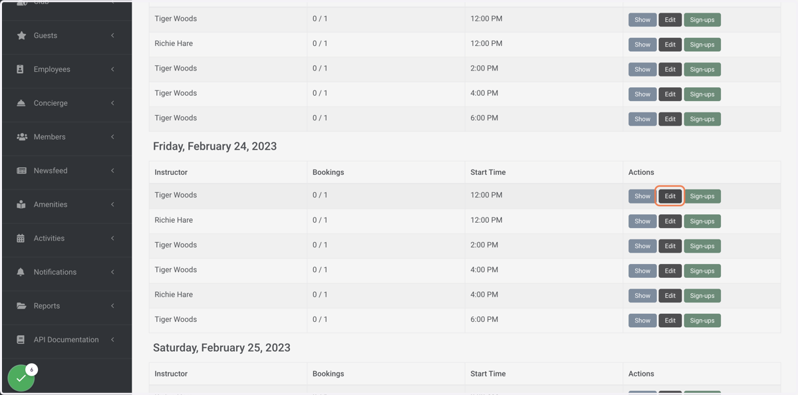
Task: Edit the Richie Hare 4:00 PM class
Action: [670, 295]
